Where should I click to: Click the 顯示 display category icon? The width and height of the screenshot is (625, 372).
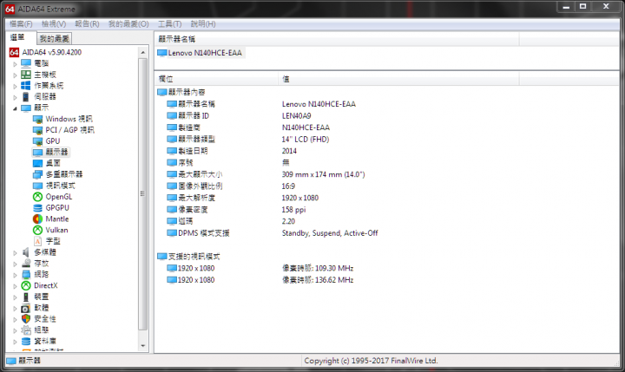click(x=26, y=108)
